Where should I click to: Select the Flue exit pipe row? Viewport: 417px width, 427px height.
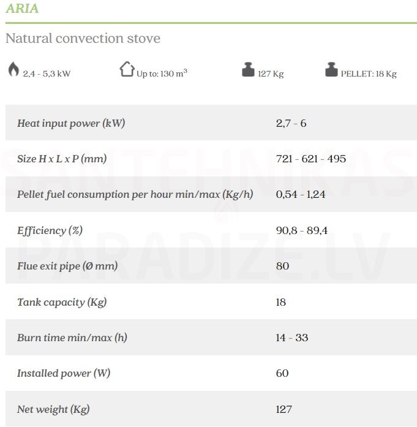coord(211,266)
